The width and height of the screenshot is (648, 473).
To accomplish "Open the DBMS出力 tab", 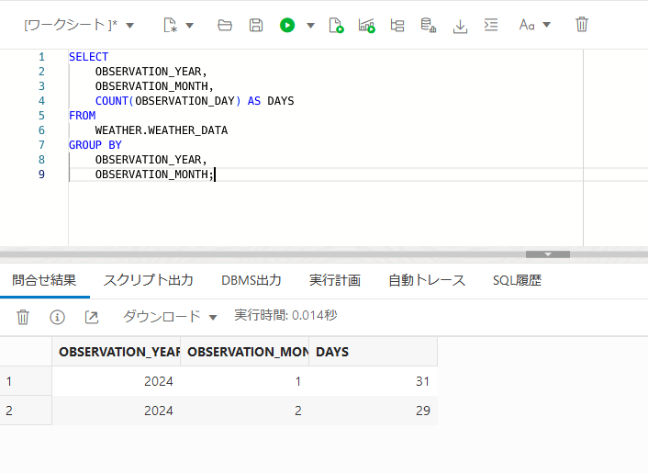I will pyautogui.click(x=251, y=280).
